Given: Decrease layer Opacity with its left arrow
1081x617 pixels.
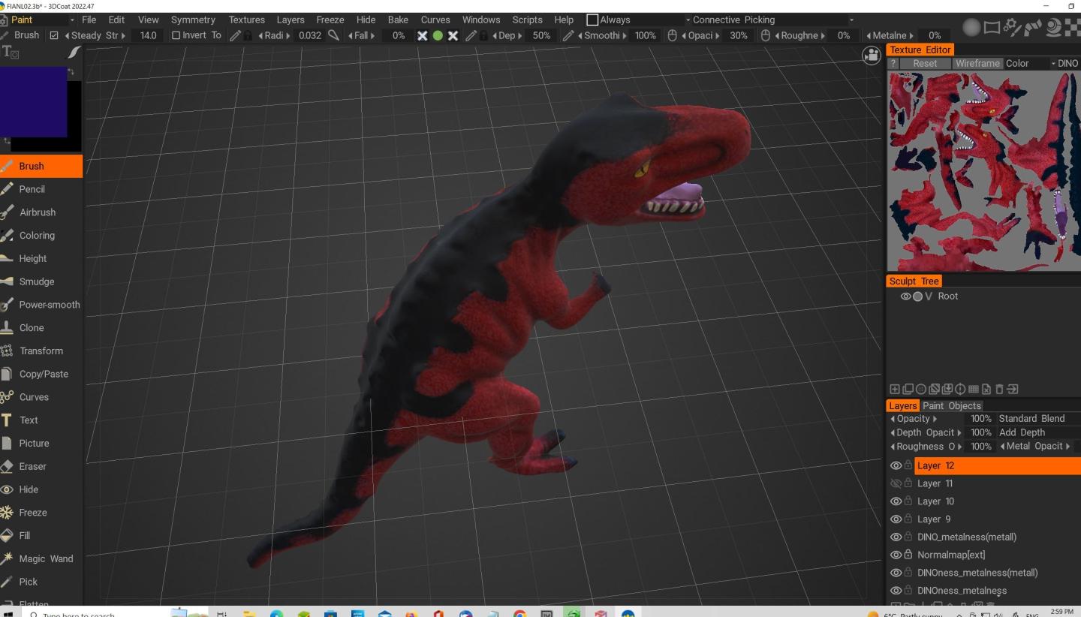Looking at the screenshot, I should [893, 419].
